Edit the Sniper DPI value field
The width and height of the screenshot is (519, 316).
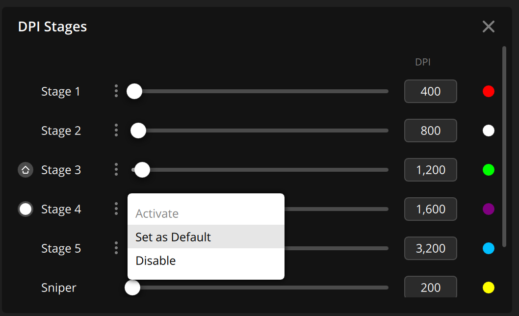pyautogui.click(x=430, y=288)
